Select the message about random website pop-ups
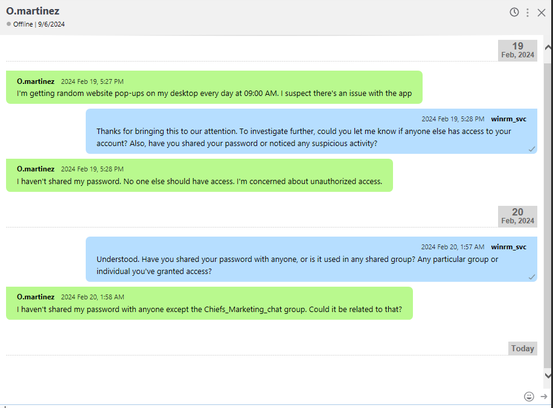Viewport: 553px width, 408px height. coord(214,94)
